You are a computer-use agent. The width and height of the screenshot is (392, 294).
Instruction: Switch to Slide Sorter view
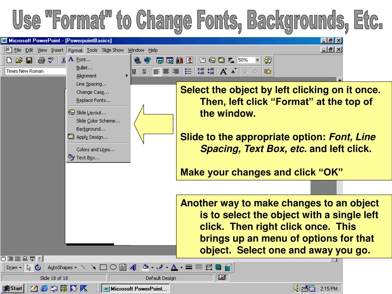[18, 259]
